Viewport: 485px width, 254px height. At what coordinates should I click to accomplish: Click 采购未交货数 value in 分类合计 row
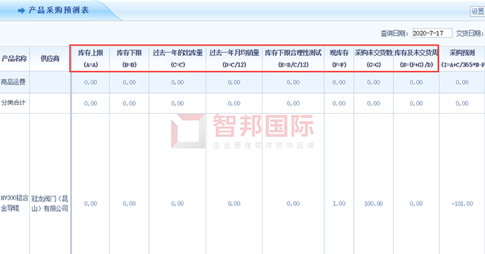pos(373,103)
